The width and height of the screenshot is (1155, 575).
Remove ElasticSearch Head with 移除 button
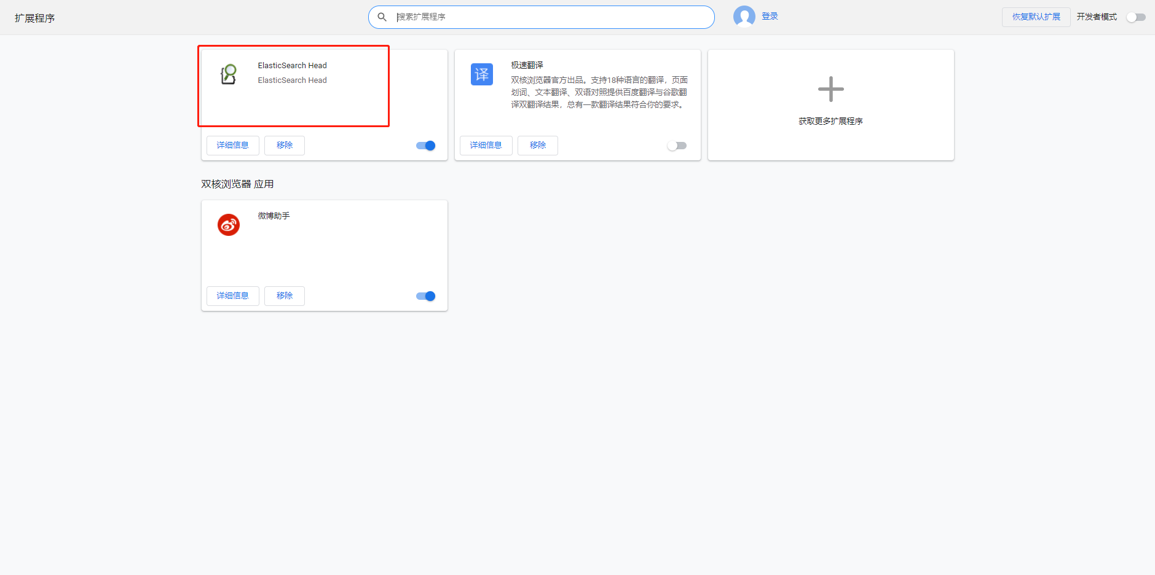(285, 146)
